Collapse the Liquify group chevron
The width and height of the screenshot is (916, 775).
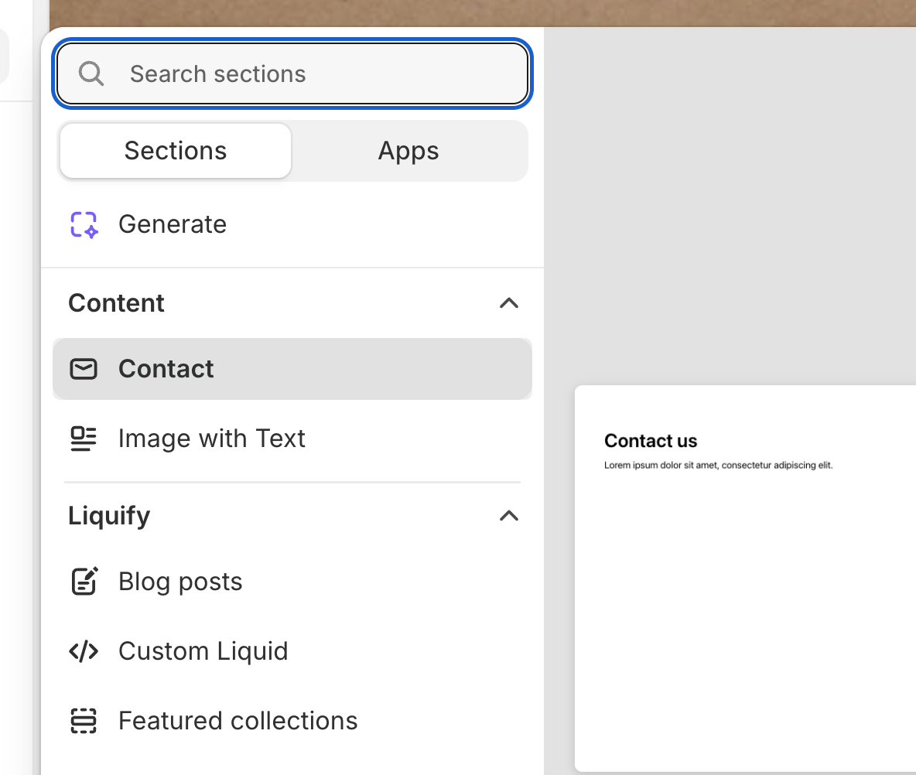tap(508, 516)
